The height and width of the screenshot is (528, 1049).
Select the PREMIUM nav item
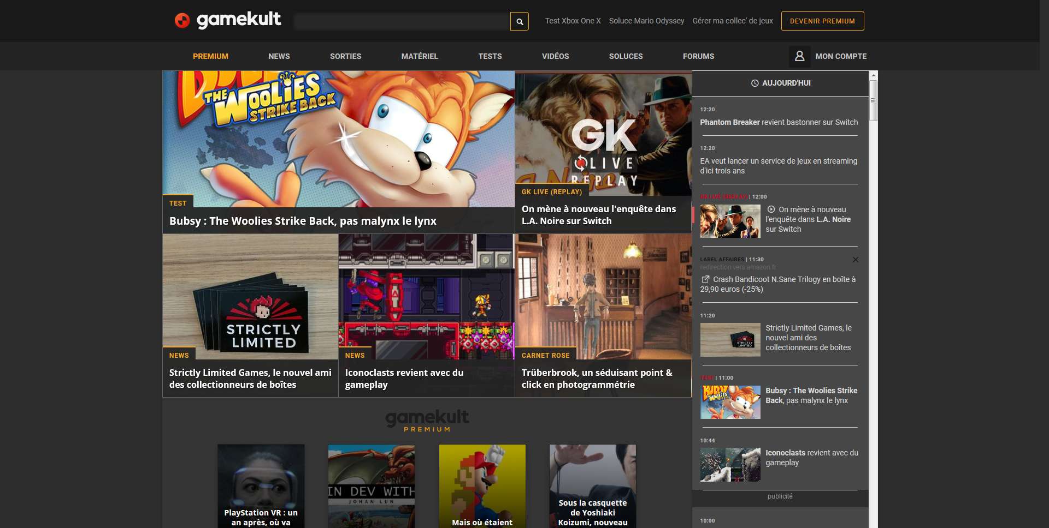tap(210, 56)
